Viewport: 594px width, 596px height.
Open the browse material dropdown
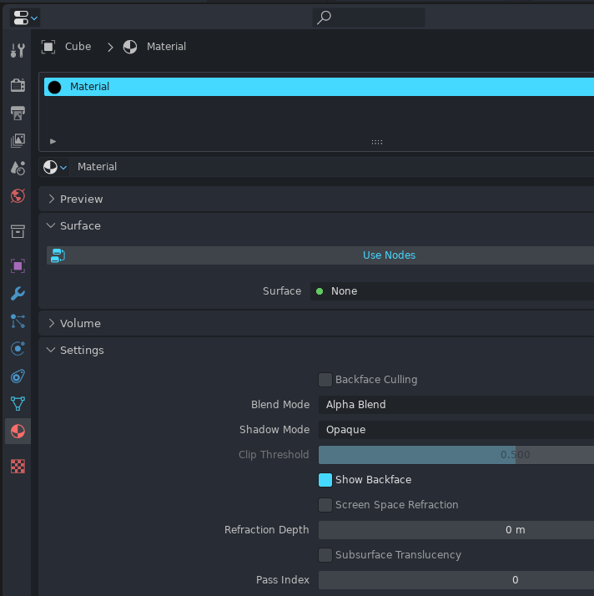(54, 167)
